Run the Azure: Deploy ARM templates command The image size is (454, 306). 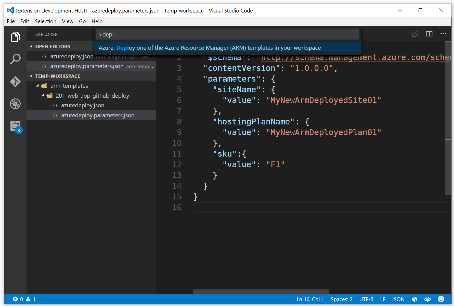[x=228, y=48]
